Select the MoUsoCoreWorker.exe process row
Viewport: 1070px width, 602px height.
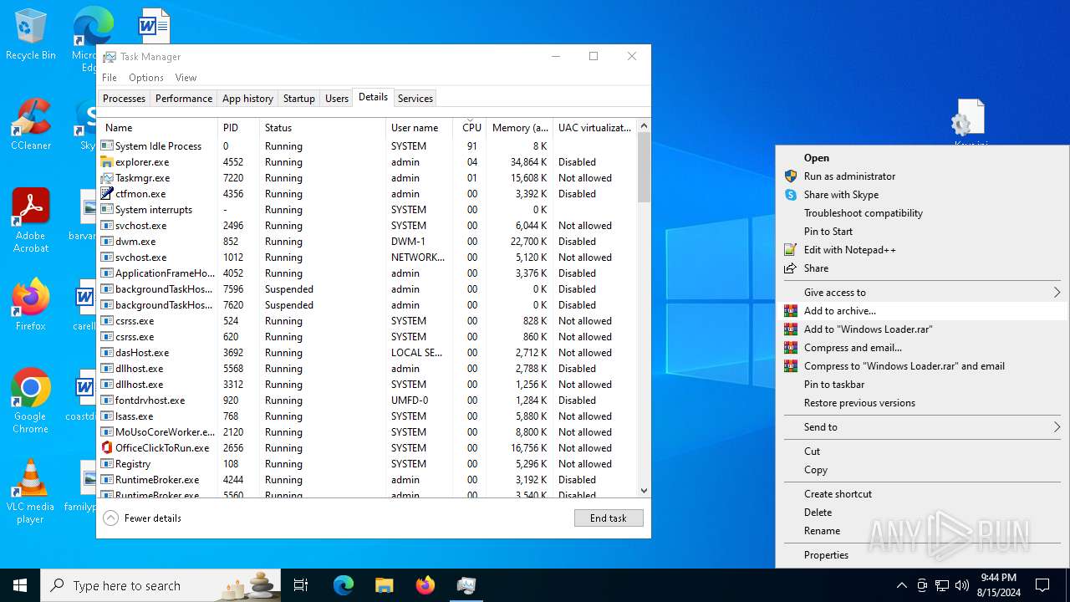368,432
